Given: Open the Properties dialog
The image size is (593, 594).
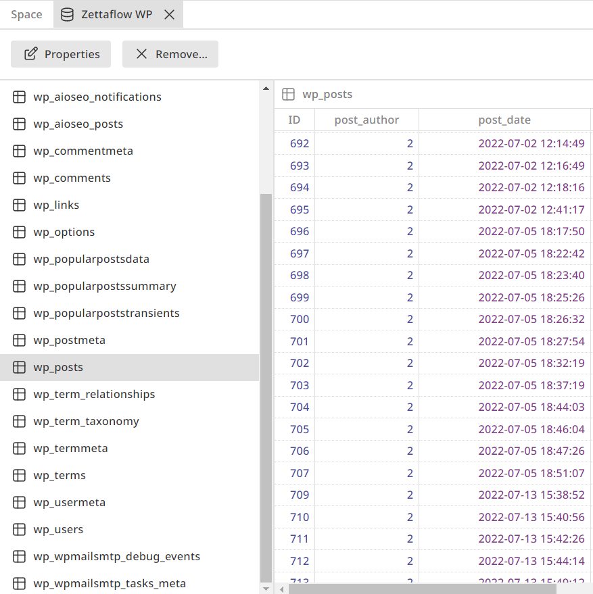Looking at the screenshot, I should click(61, 54).
